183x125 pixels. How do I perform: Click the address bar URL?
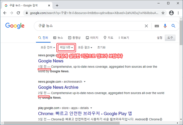(x=94, y=13)
